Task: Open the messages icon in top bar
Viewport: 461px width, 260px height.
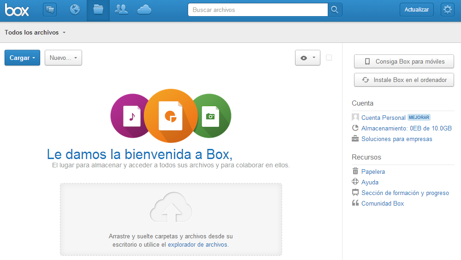Action: (x=50, y=10)
